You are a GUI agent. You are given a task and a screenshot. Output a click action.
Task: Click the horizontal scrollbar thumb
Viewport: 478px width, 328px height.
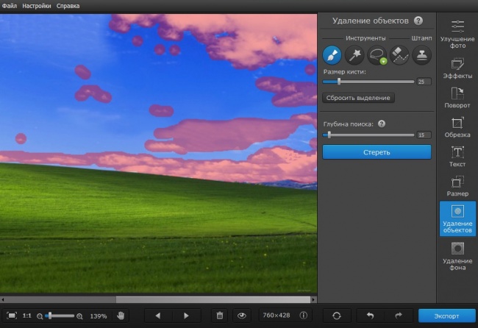(213, 299)
